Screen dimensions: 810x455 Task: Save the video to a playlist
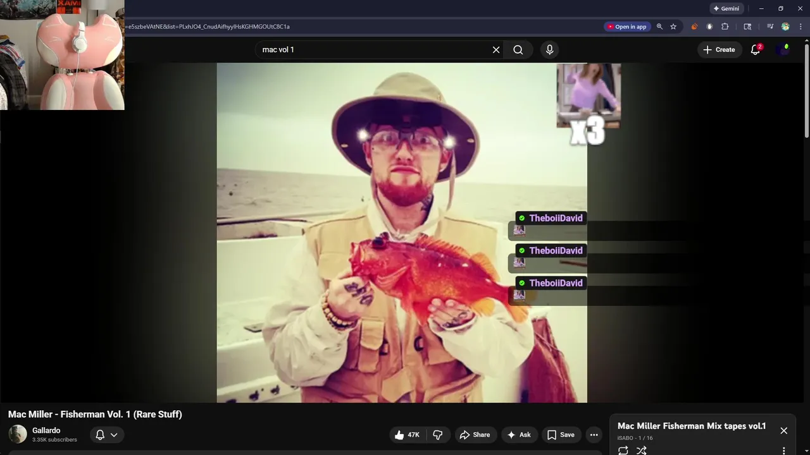click(x=561, y=435)
